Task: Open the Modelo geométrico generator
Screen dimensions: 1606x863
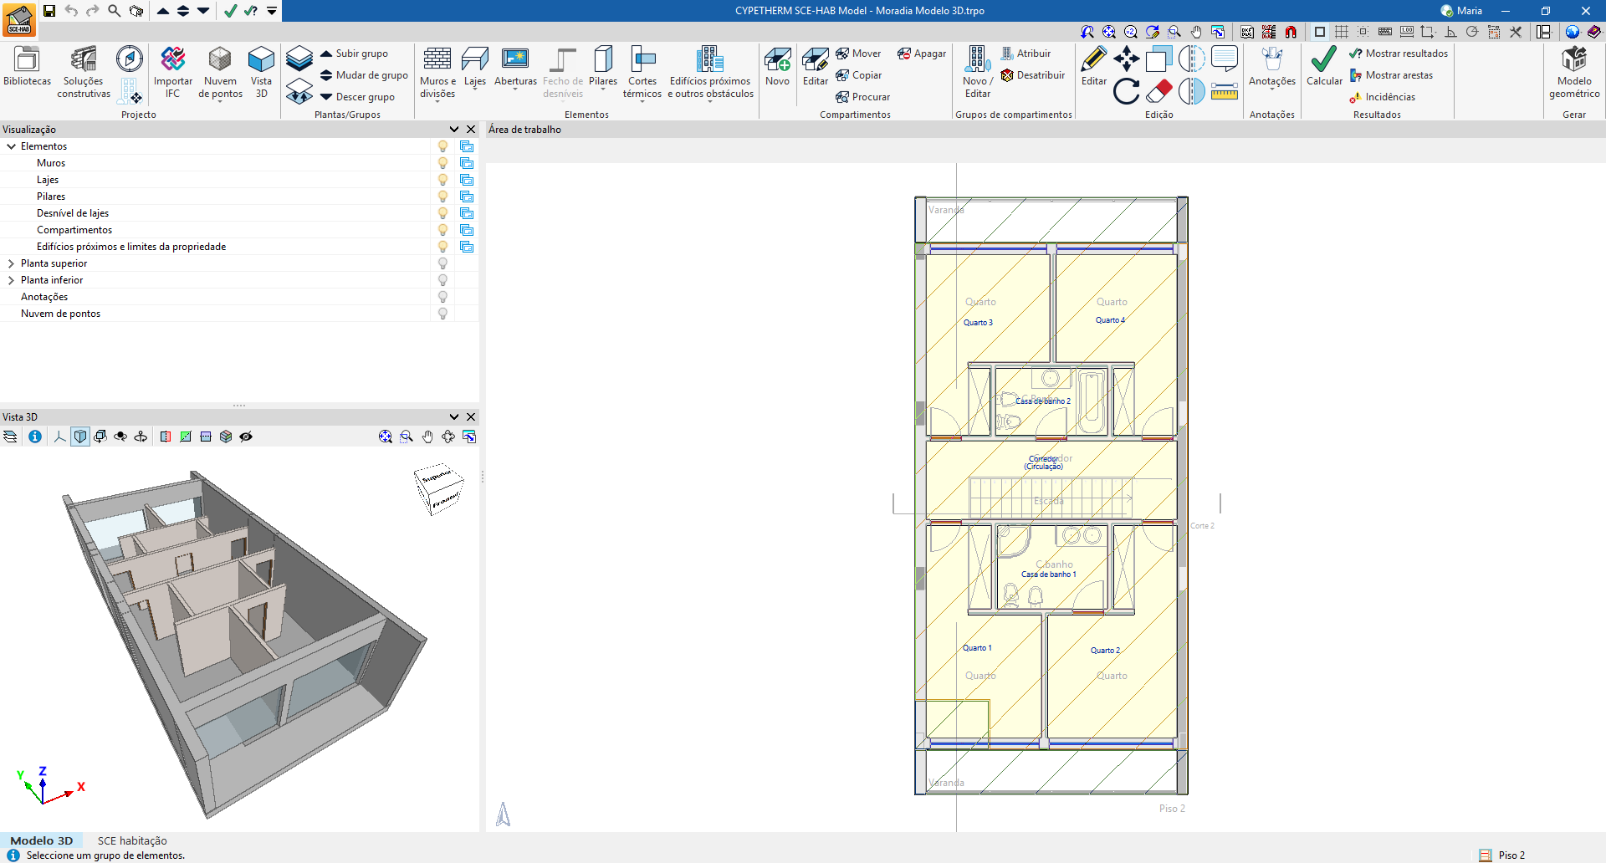Action: pos(1573,67)
